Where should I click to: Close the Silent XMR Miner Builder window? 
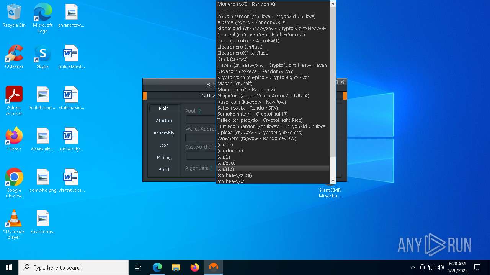point(342,82)
